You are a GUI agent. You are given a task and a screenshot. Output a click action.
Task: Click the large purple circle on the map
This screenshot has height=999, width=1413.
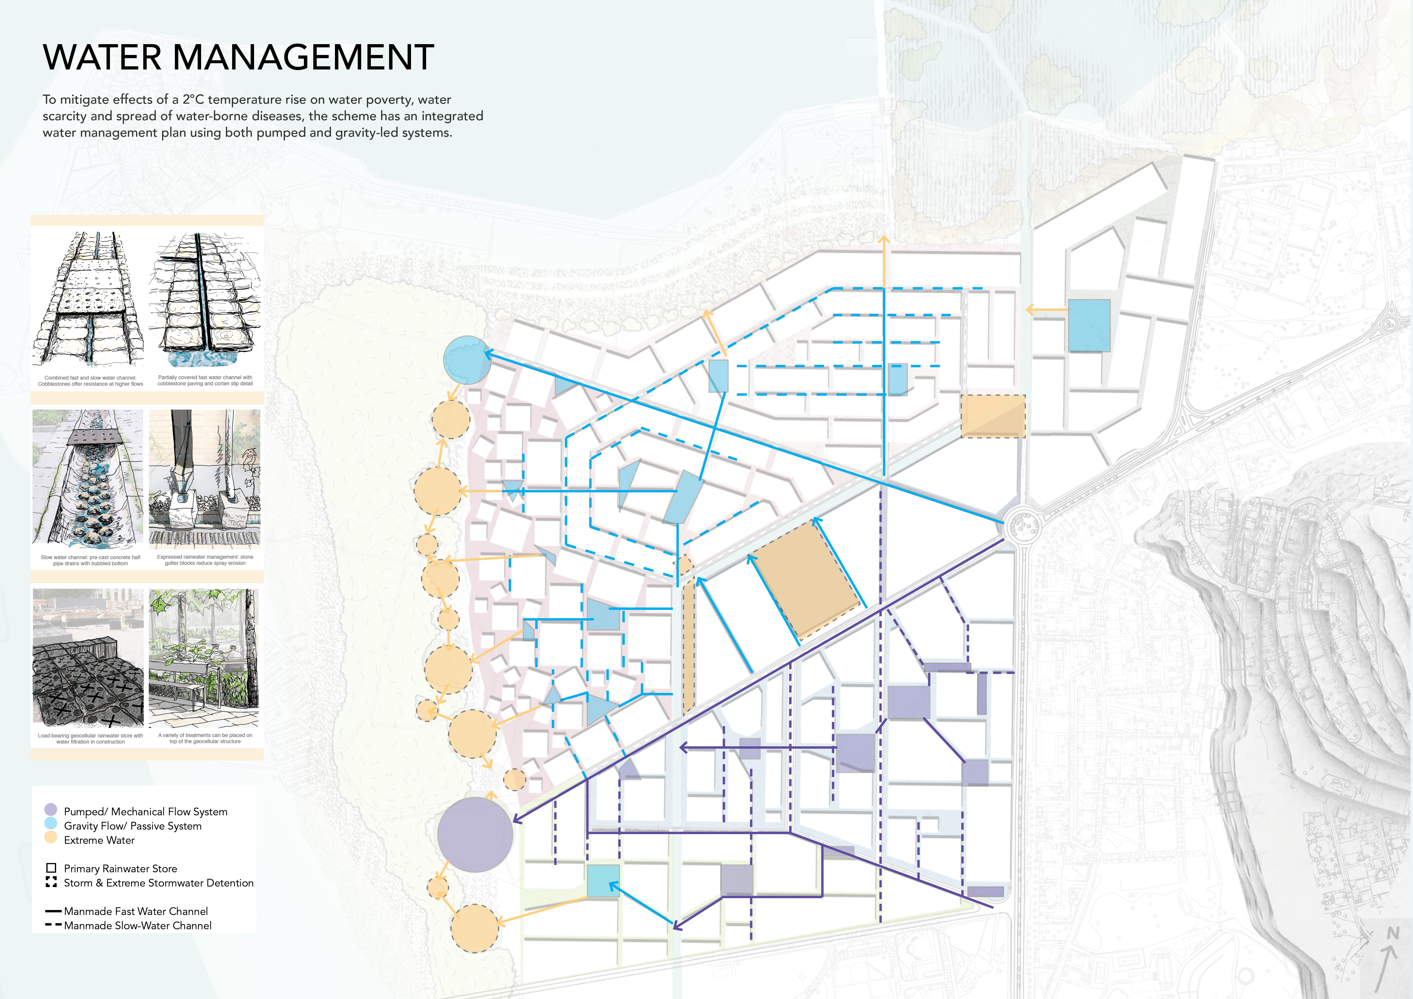475,834
